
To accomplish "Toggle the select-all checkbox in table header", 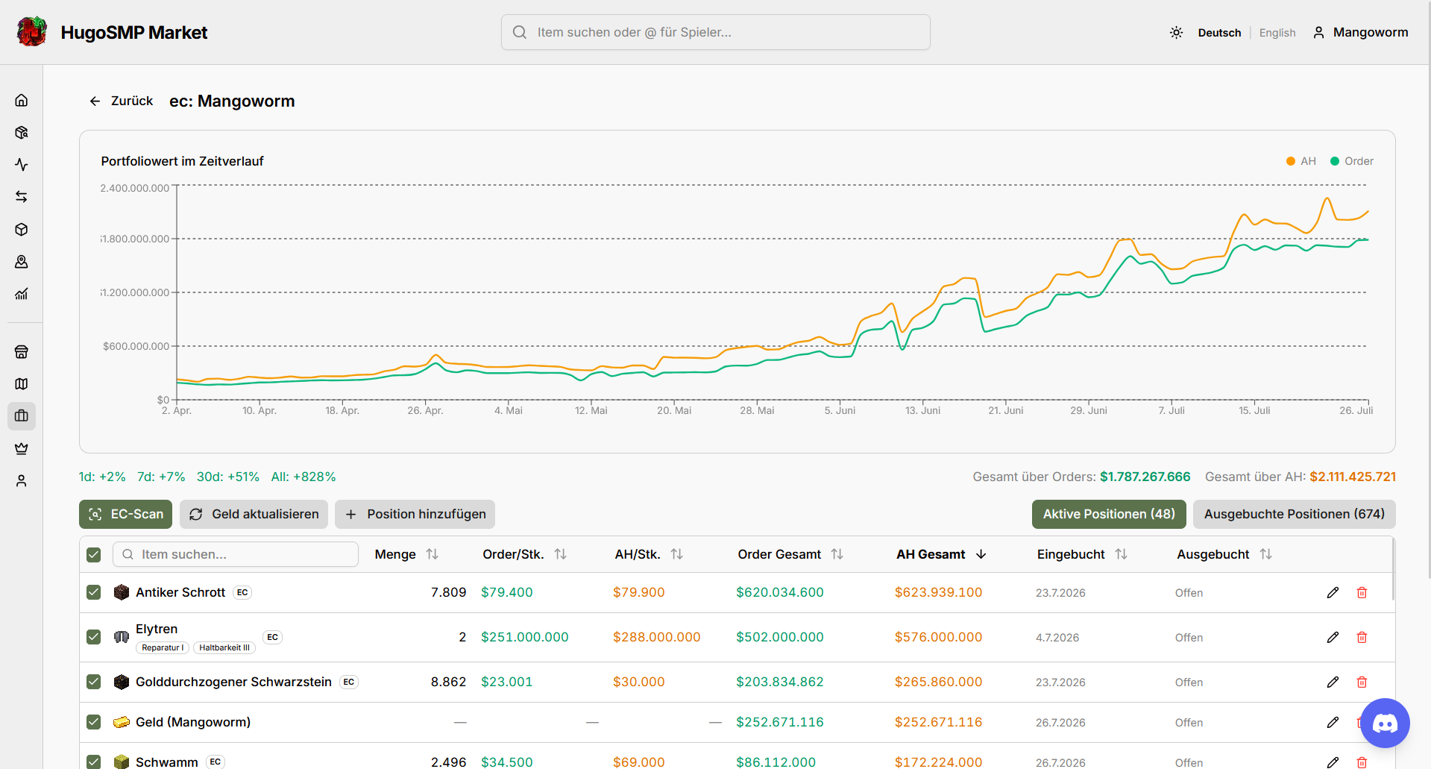I will (93, 555).
